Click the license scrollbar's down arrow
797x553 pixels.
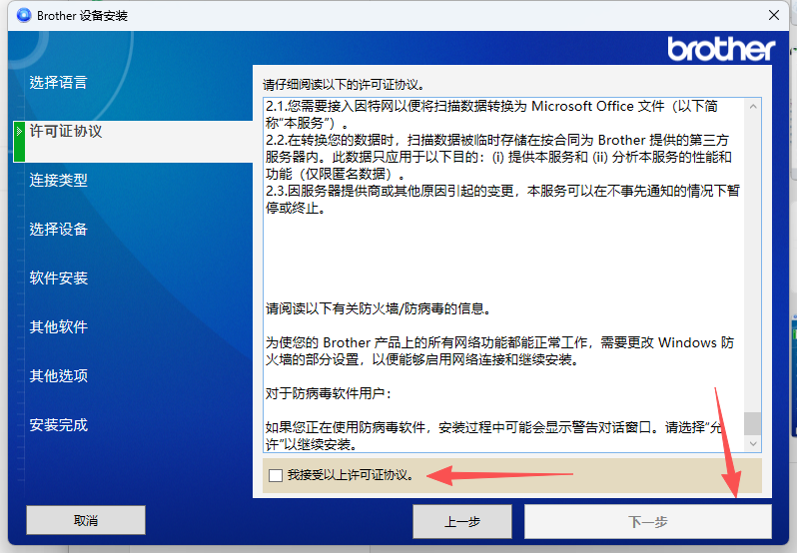pyautogui.click(x=753, y=444)
